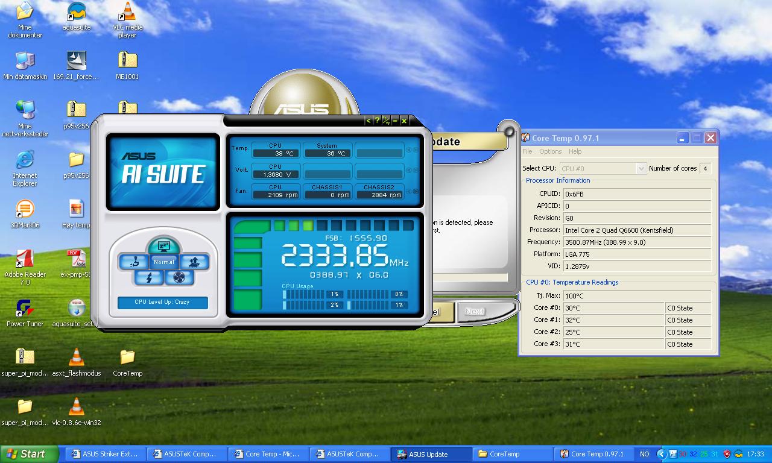The height and width of the screenshot is (463, 772).
Task: Open the Help menu in Core Temp
Action: coord(575,151)
